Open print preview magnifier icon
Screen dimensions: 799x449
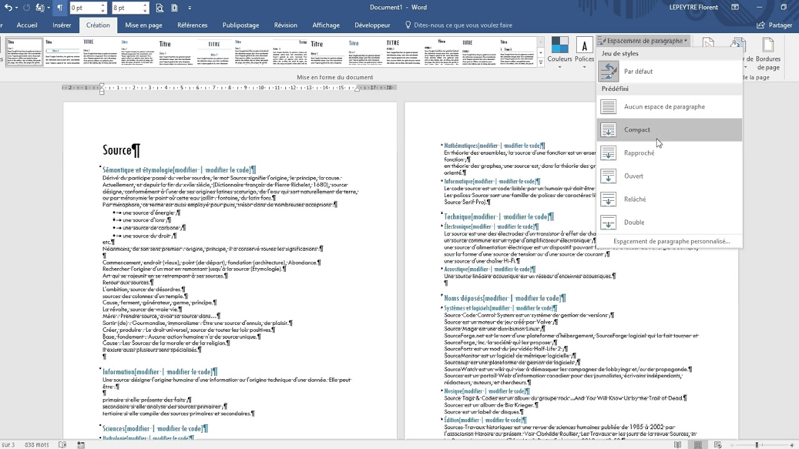click(x=160, y=7)
